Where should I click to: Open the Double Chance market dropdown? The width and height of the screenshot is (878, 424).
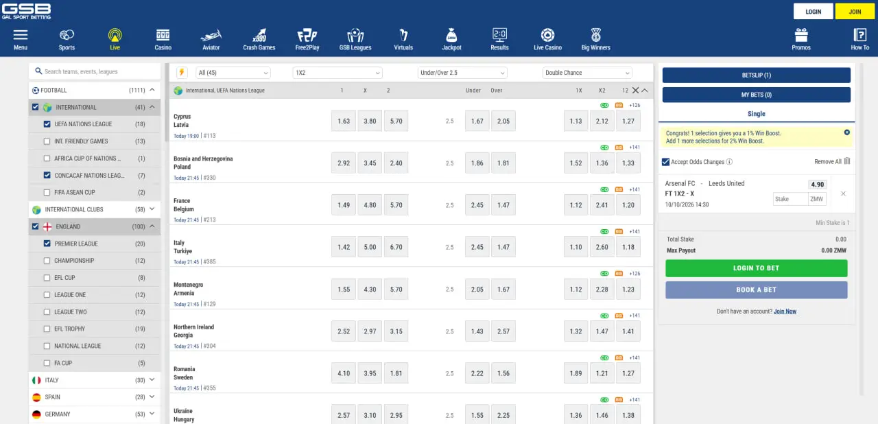tap(587, 73)
